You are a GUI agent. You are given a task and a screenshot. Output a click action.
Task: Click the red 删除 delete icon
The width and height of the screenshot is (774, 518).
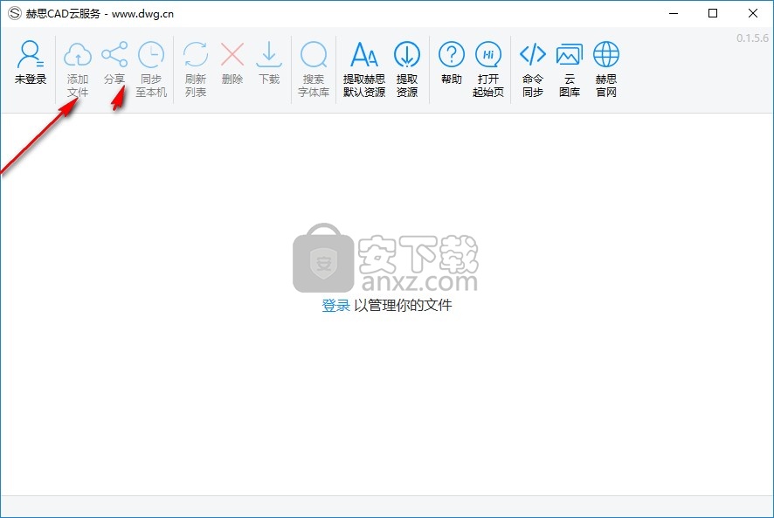(x=232, y=54)
